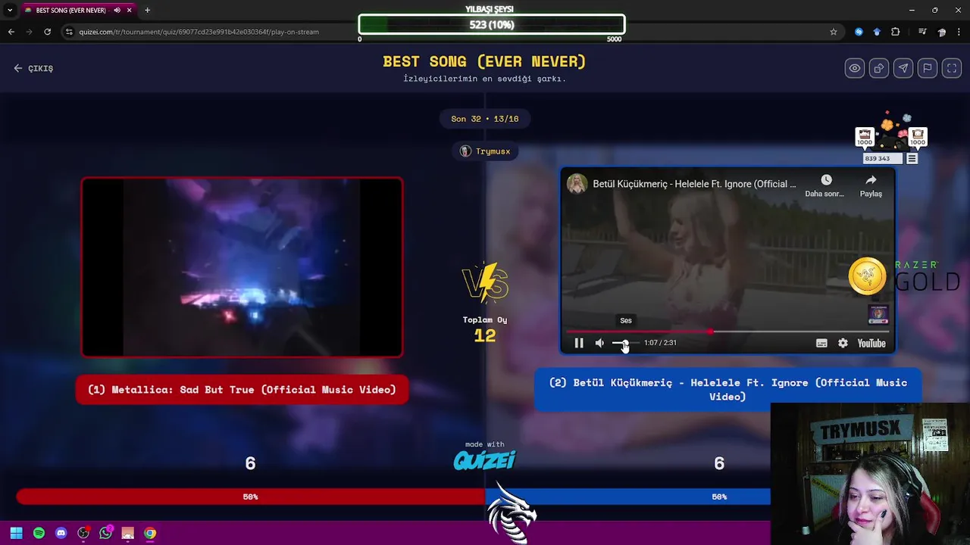
Task: Click the Trymusx user chip
Action: [x=485, y=151]
